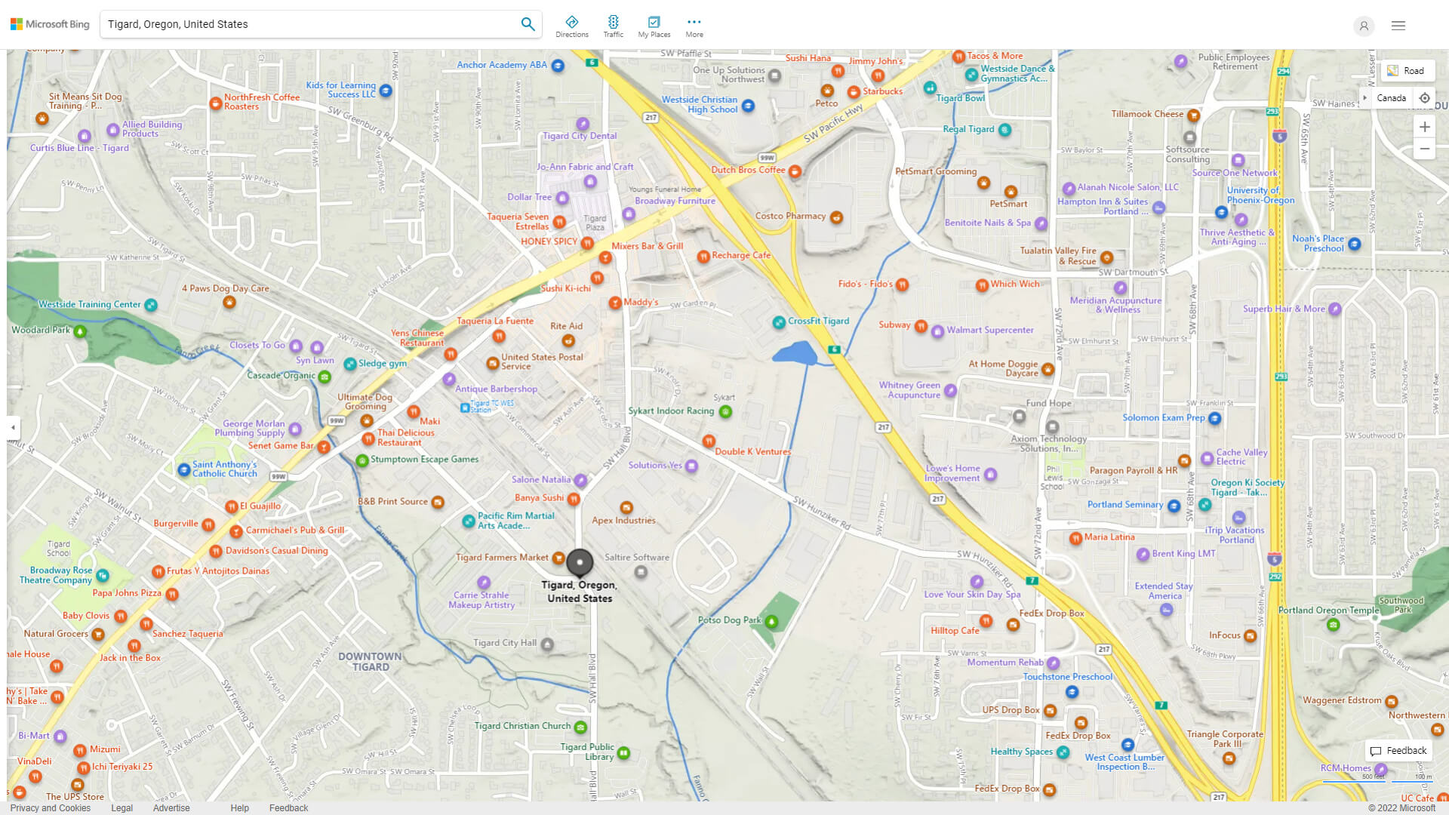This screenshot has height=815, width=1449.
Task: Collapse the Canada locations panel
Action: (x=1364, y=97)
